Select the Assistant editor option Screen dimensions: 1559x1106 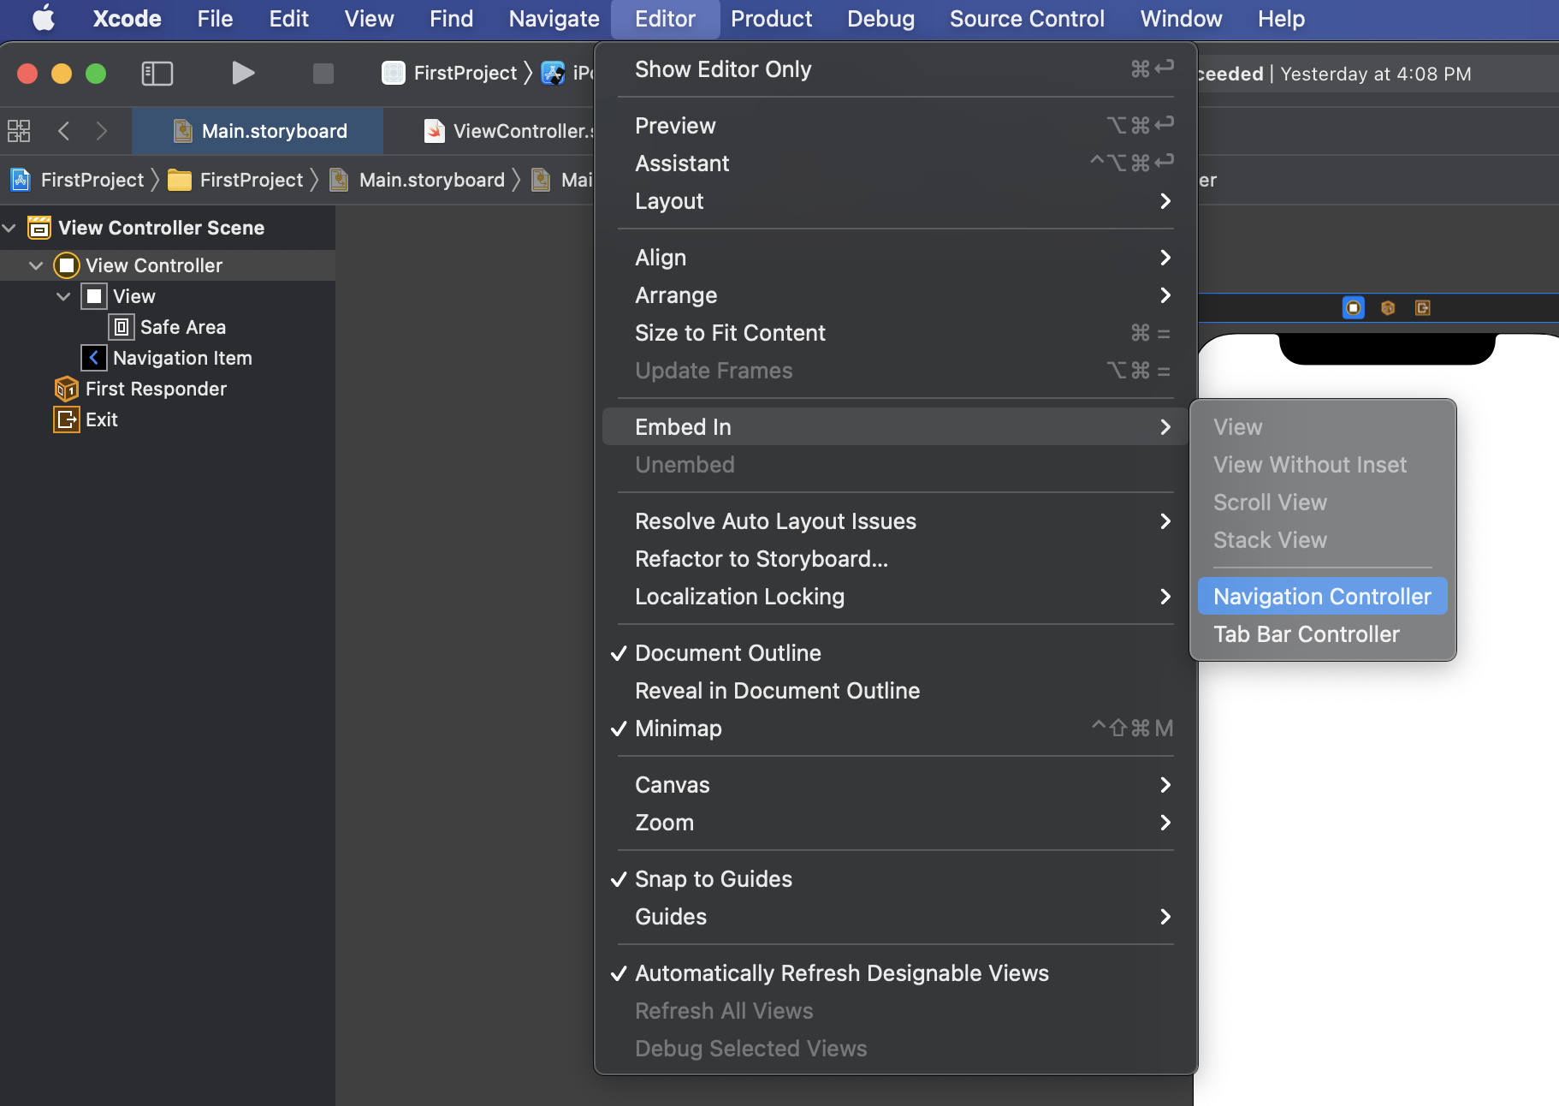[x=895, y=164]
